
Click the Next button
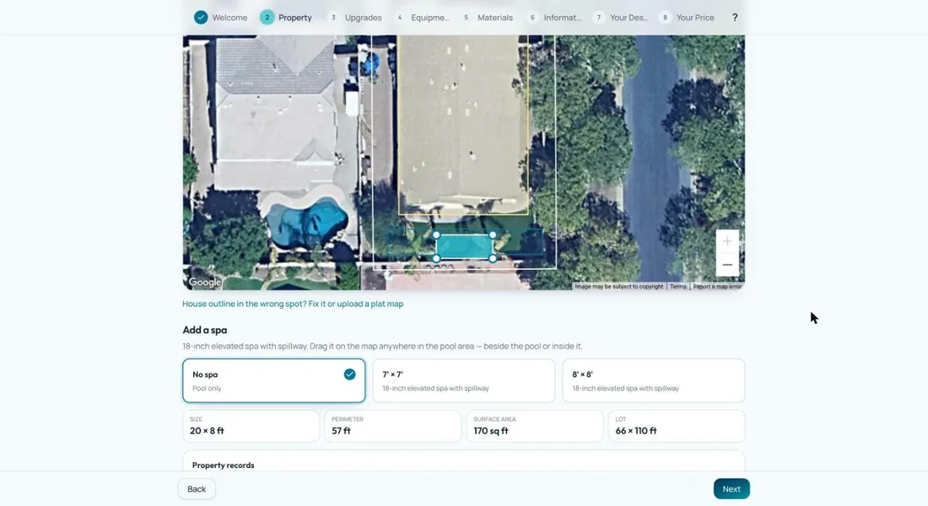click(731, 489)
